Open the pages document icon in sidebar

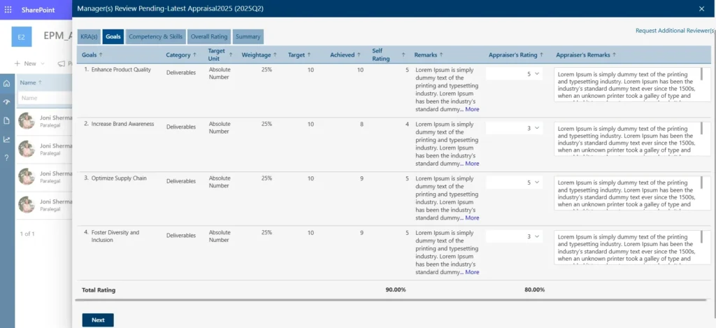(6, 120)
